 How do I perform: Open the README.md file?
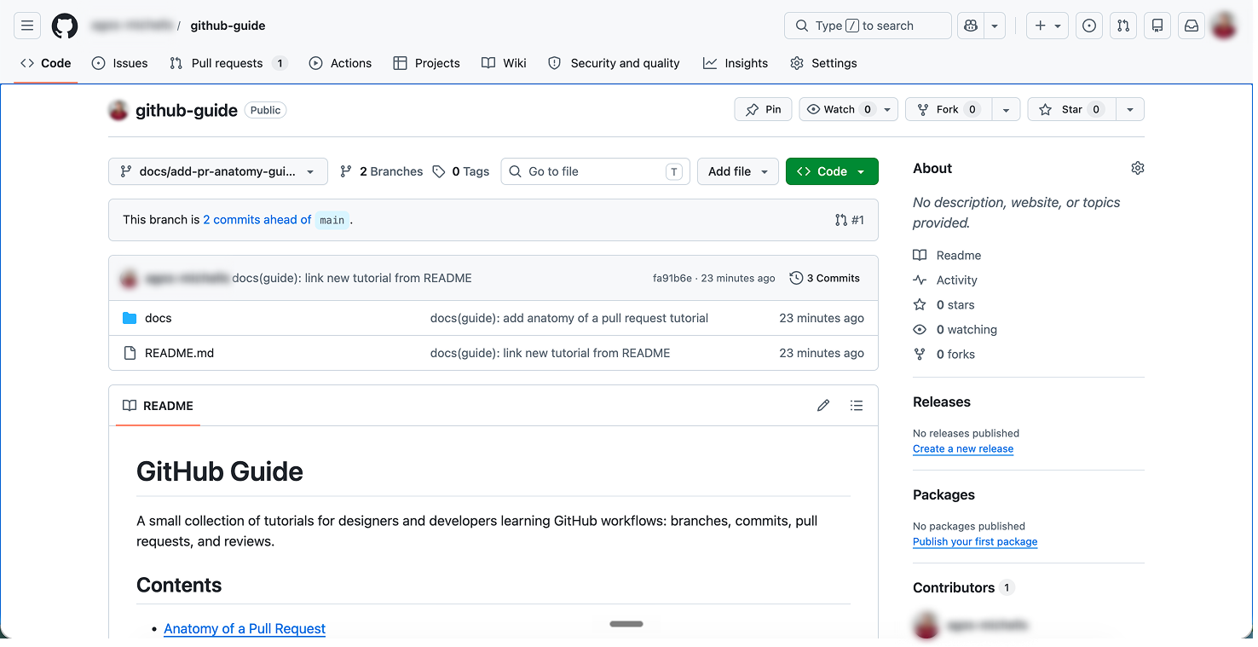click(179, 353)
